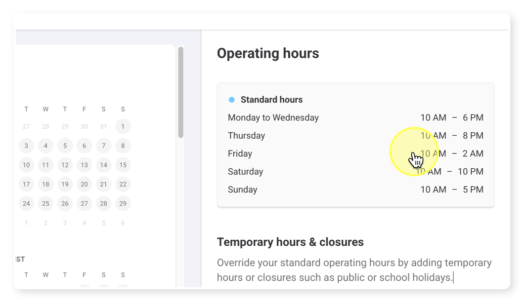Viewport: 524px width, 302px height.
Task: Pick date 29 in the calendar
Action: click(123, 204)
